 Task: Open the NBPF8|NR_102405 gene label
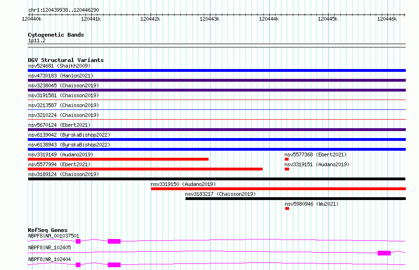(x=49, y=247)
